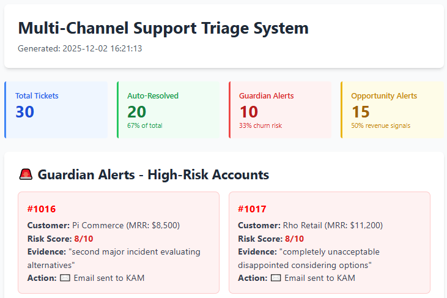The height and width of the screenshot is (298, 447).
Task: Click the envelope icon in ticket #1017
Action: (x=276, y=278)
